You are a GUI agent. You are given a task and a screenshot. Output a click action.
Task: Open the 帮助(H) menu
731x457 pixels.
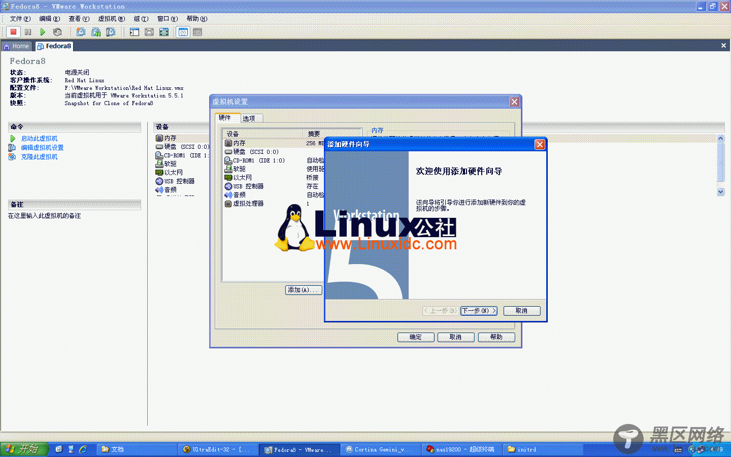point(196,19)
